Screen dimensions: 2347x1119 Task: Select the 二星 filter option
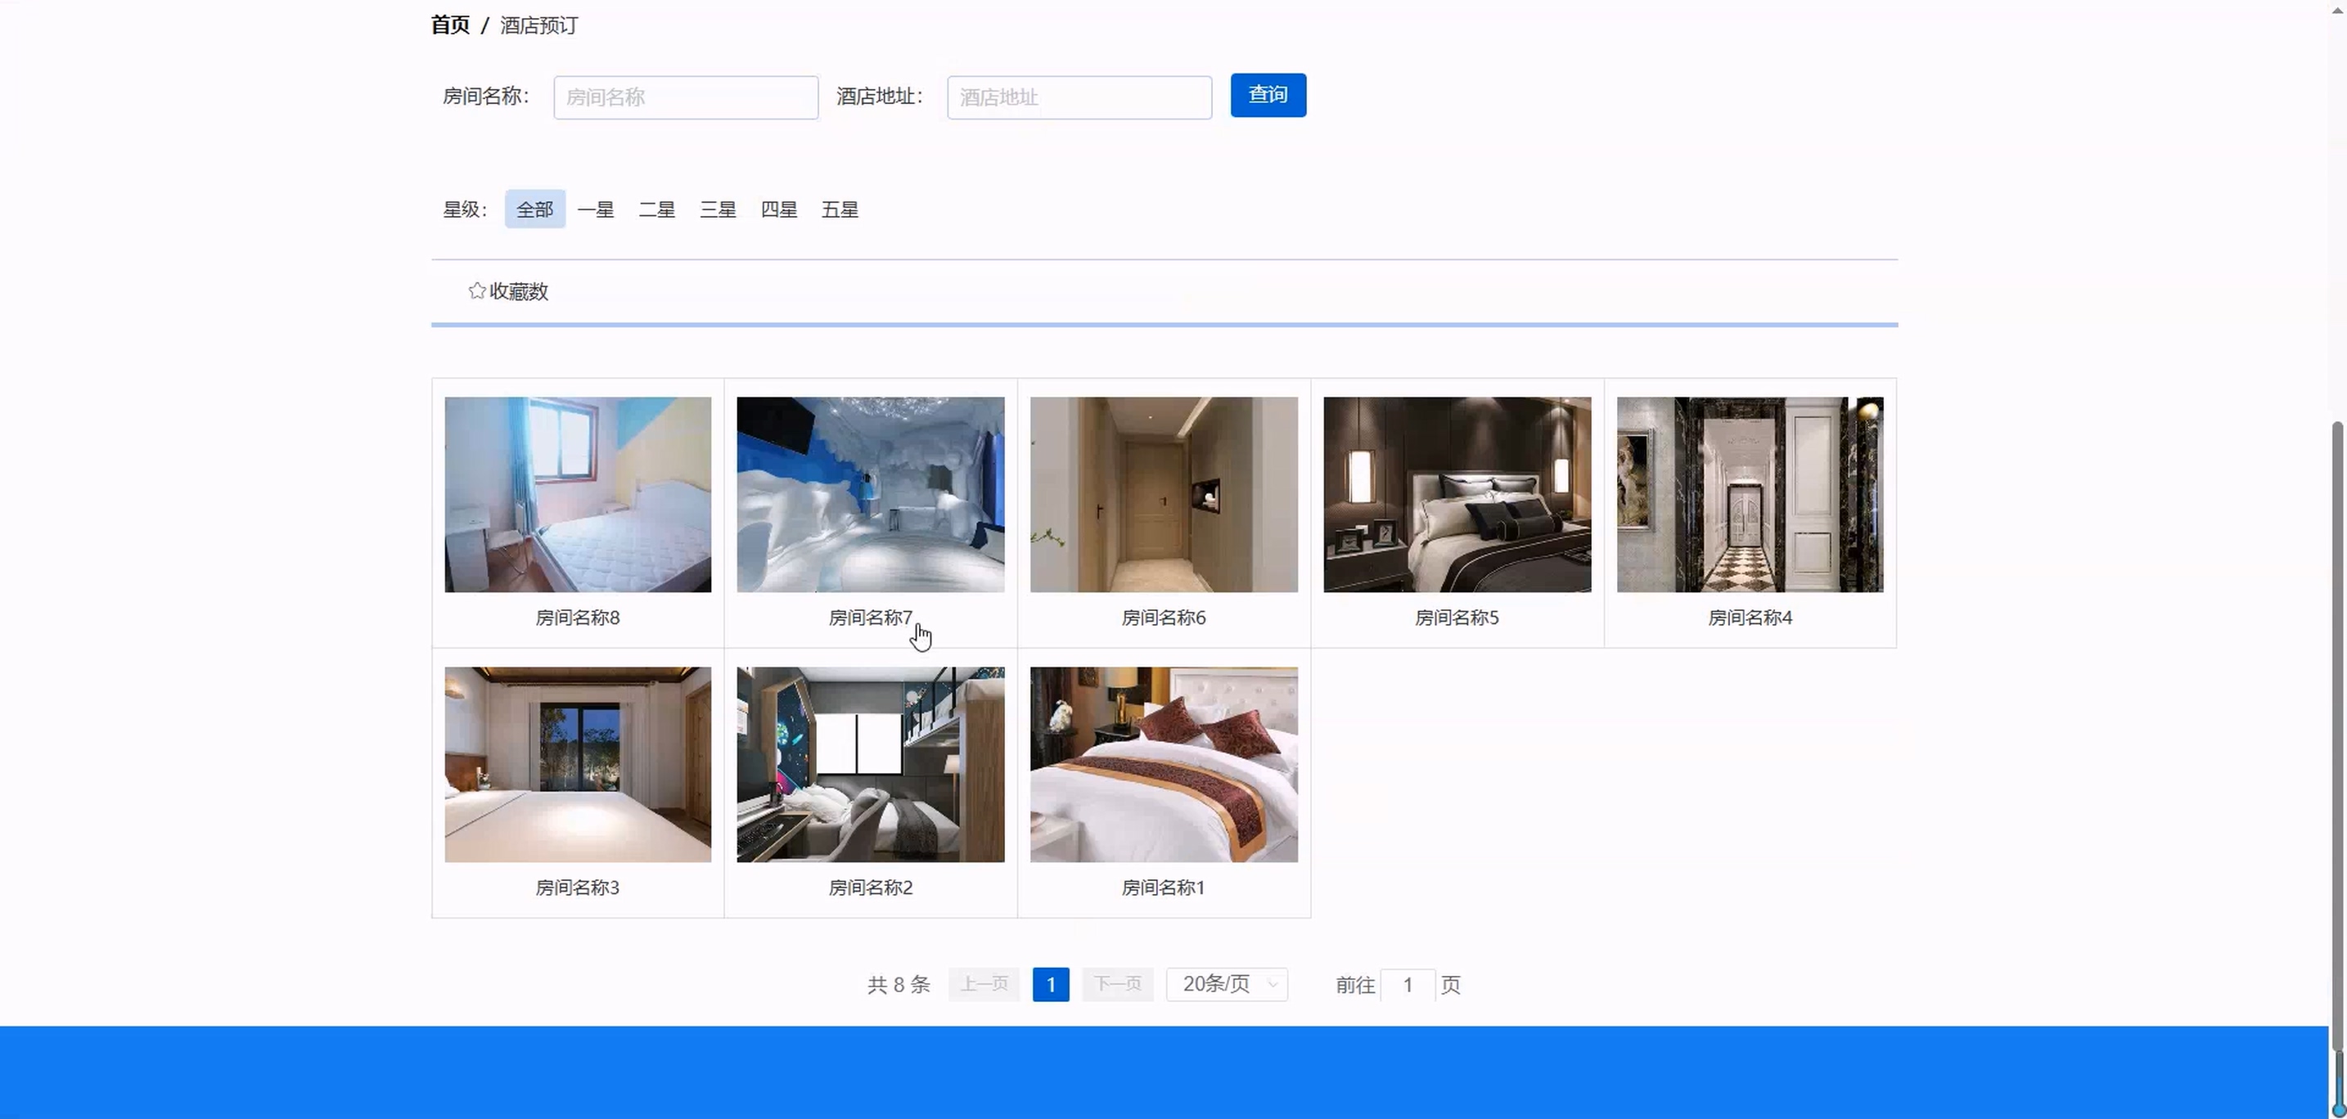[x=657, y=209]
